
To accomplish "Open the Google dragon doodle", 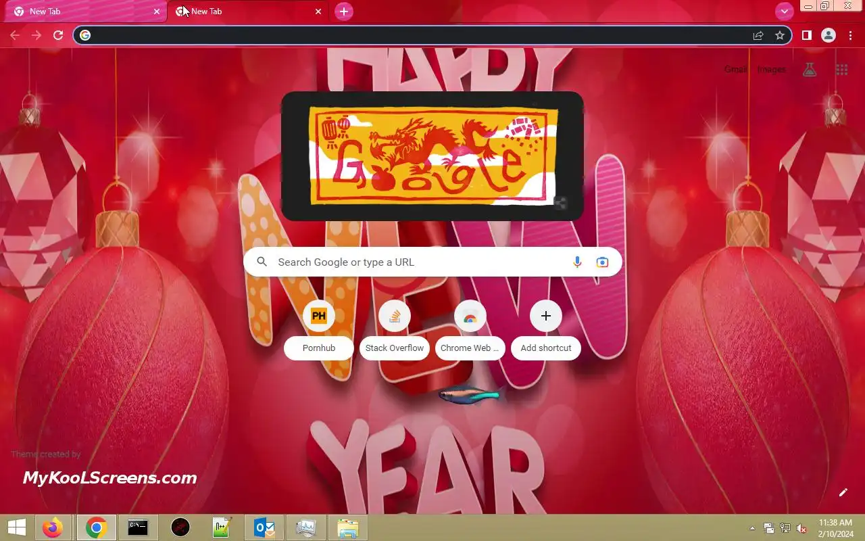I will coord(432,156).
